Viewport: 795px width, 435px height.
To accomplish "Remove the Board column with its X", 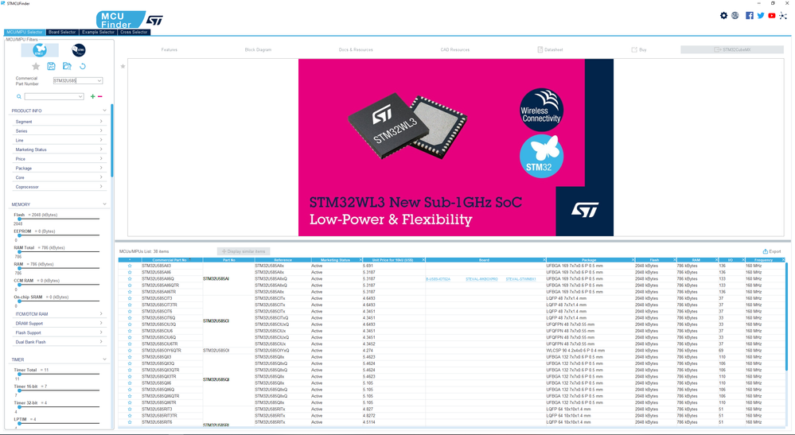I will [x=544, y=260].
